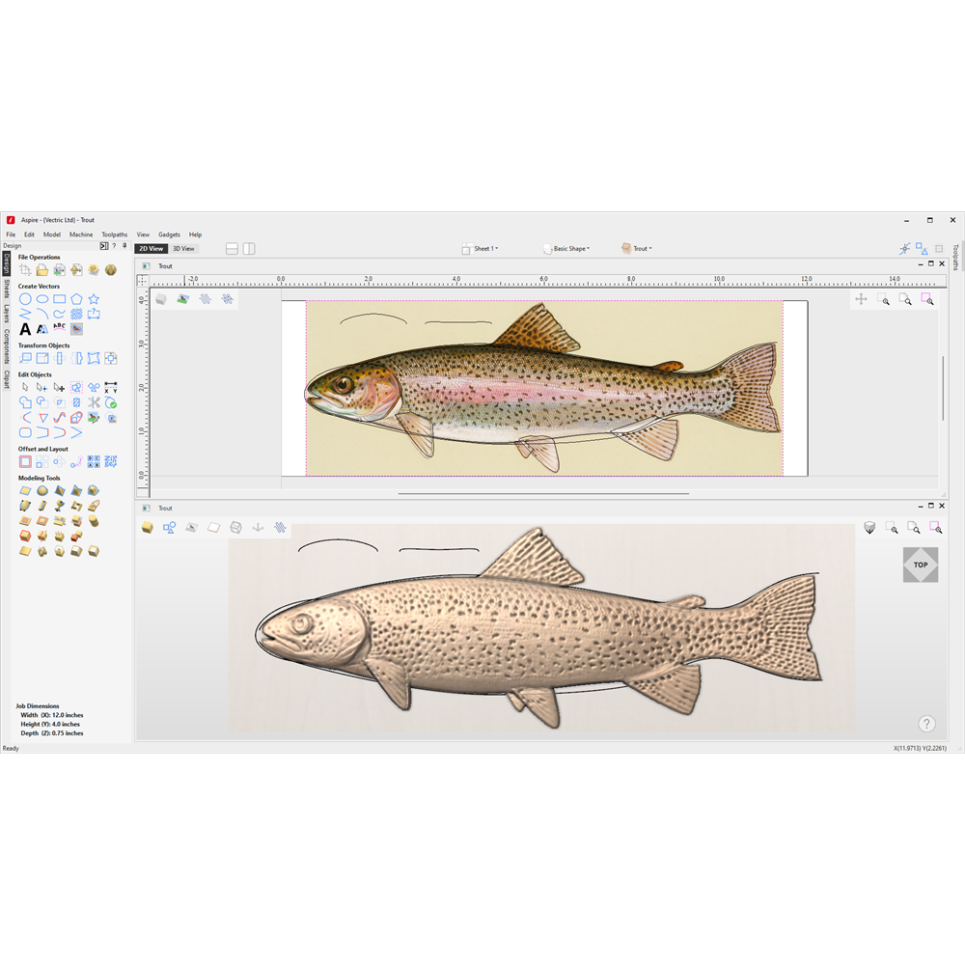Screen dimensions: 965x965
Task: Open the Draw Polyline tool
Action: 25,315
